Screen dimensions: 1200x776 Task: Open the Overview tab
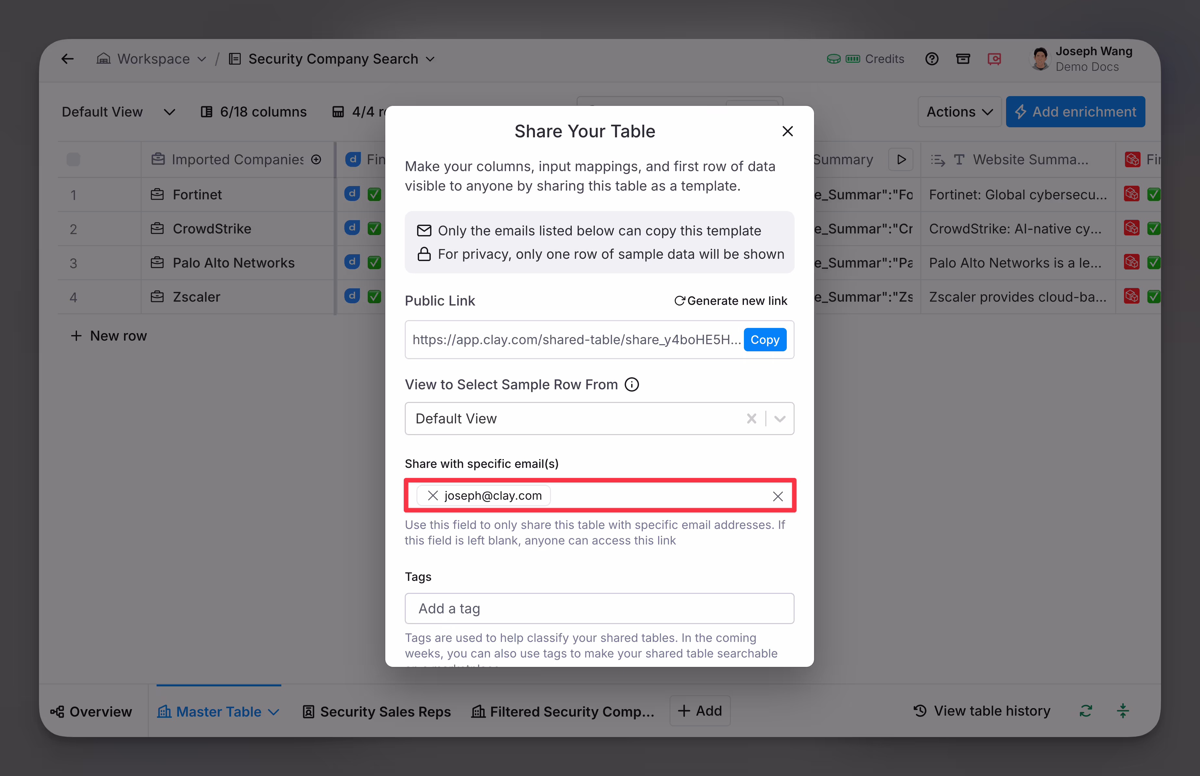click(x=91, y=711)
